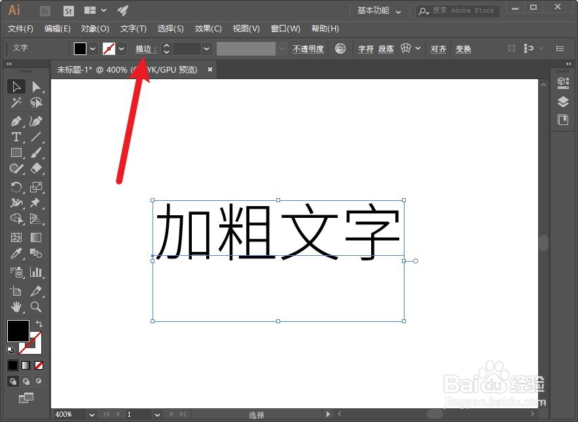Select the Selection tool (black arrow)
Screen dimensions: 578x422
point(16,86)
